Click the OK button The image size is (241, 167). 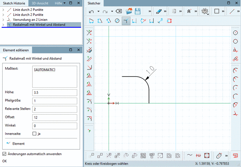[4, 161]
